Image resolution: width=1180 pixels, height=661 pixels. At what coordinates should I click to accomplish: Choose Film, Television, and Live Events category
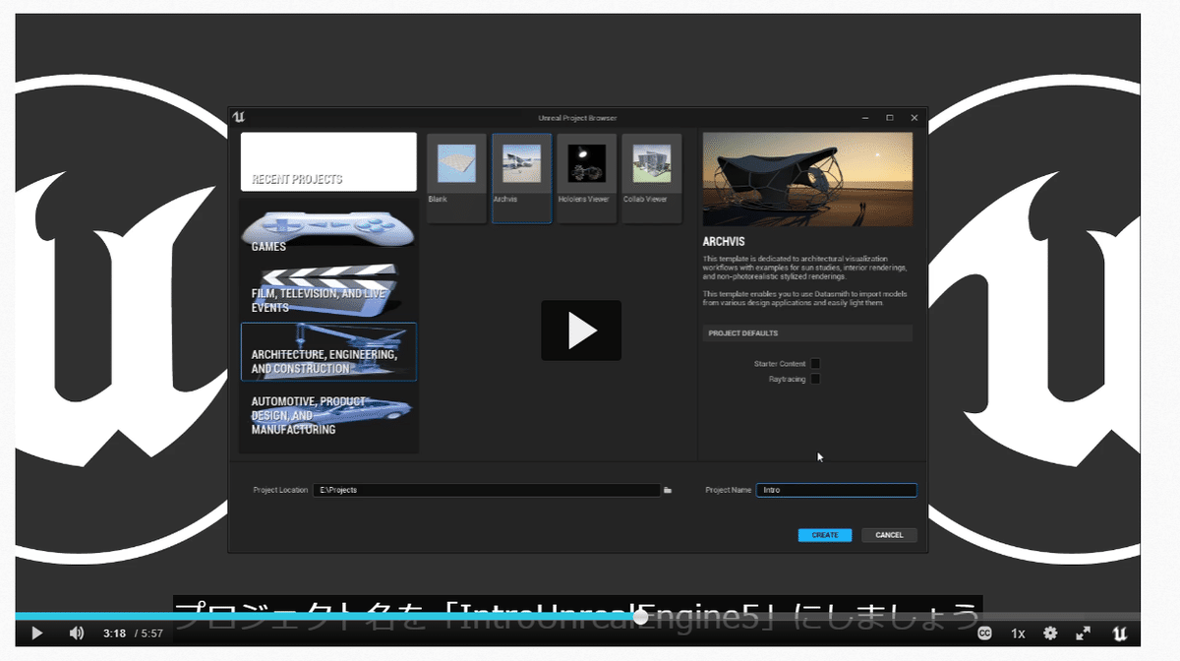(328, 290)
